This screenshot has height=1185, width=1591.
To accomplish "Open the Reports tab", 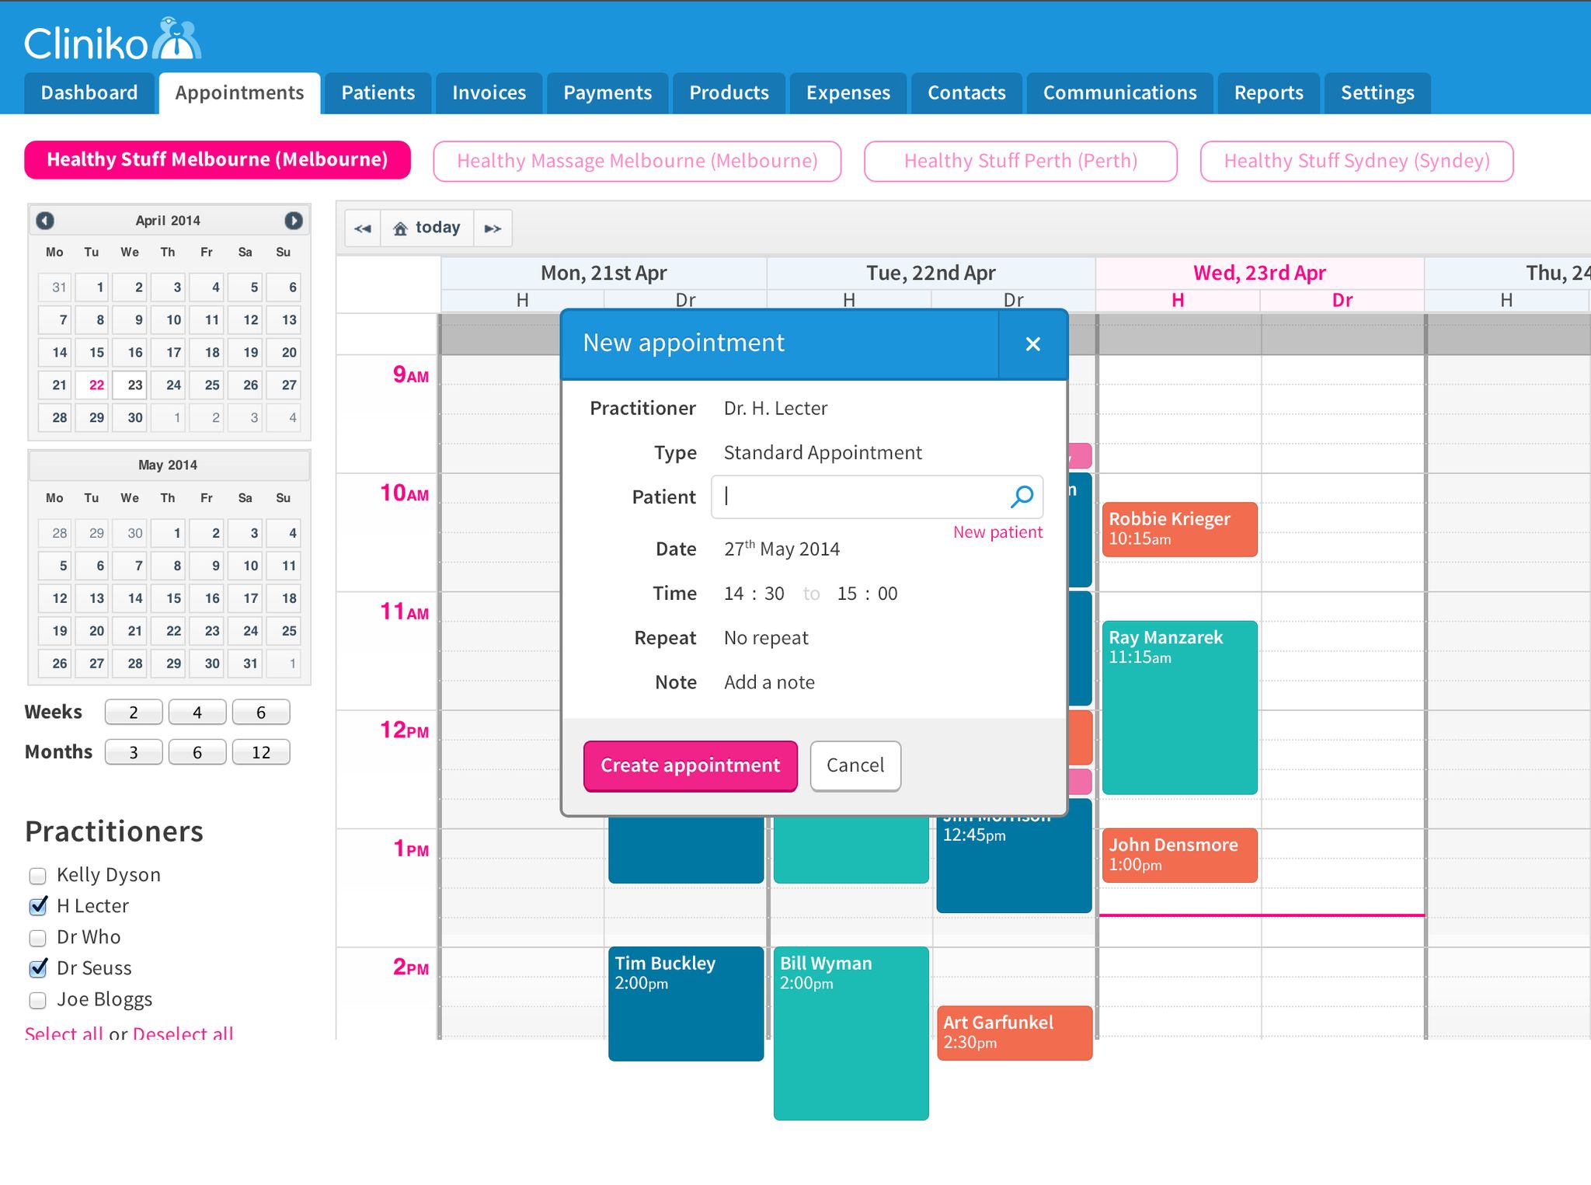I will point(1268,93).
